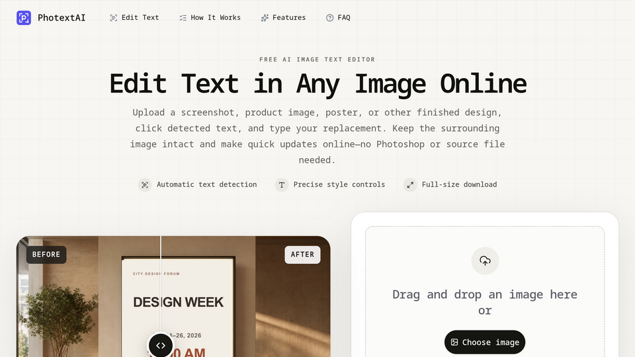Open the Features nav link
635x357 pixels.
[x=283, y=18]
